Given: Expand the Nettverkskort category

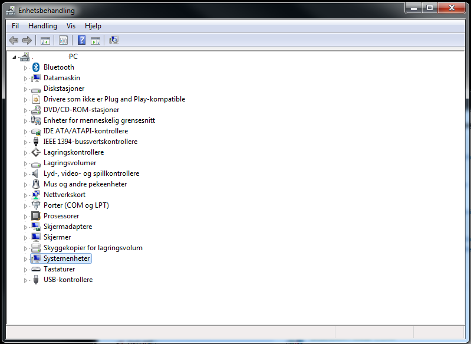Looking at the screenshot, I should pos(25,195).
